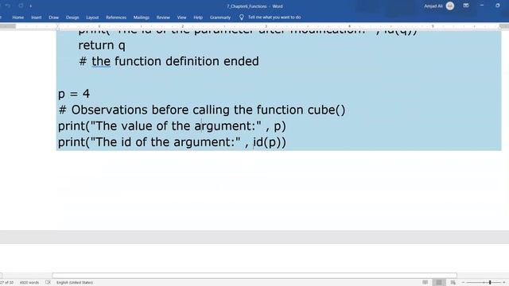Open the References tab
This screenshot has width=509, height=286.
116,17
